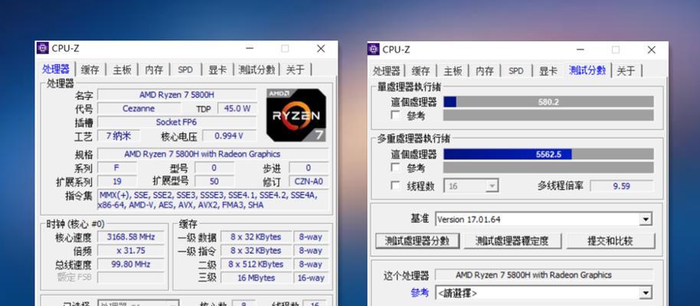The height and width of the screenshot is (306, 700).
Task: Click the 修订 value CZN-A0
Action: tap(309, 181)
